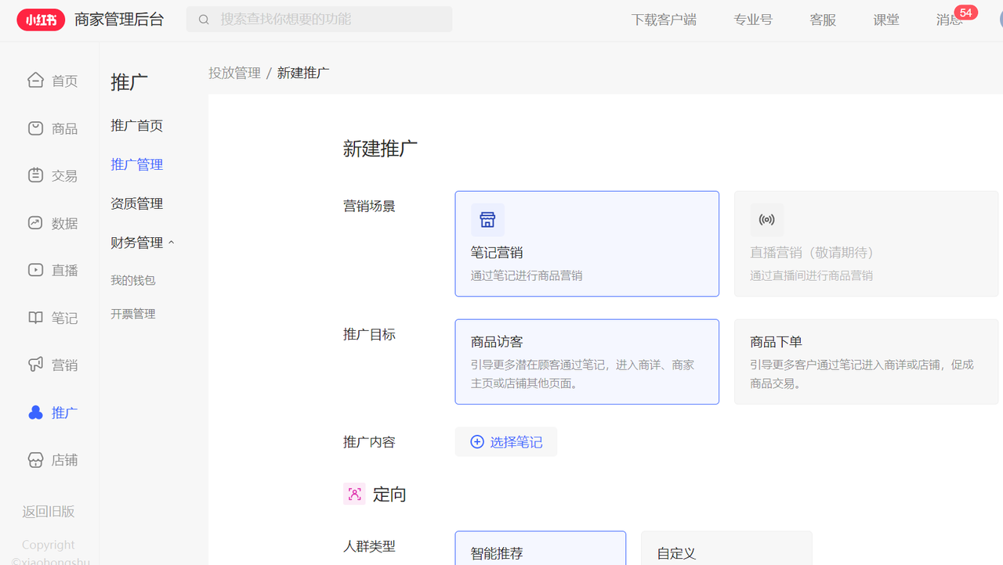Image resolution: width=1003 pixels, height=565 pixels.
Task: Open 开票管理 submenu item
Action: [x=133, y=314]
